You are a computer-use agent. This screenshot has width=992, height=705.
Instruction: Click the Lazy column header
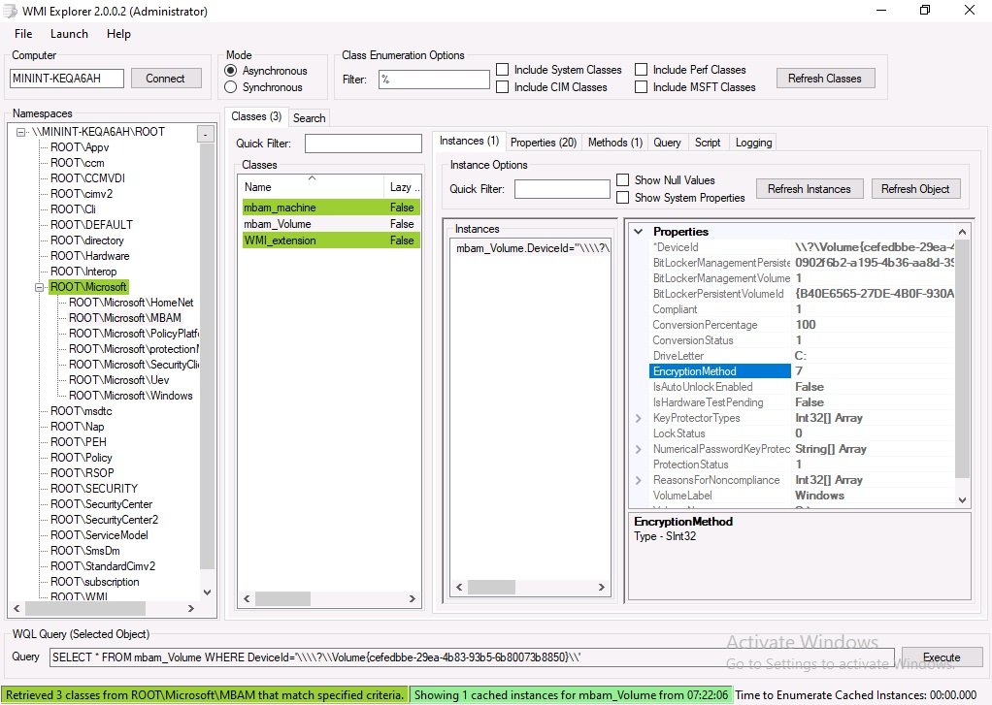pos(403,186)
